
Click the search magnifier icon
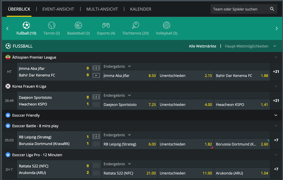(272, 9)
